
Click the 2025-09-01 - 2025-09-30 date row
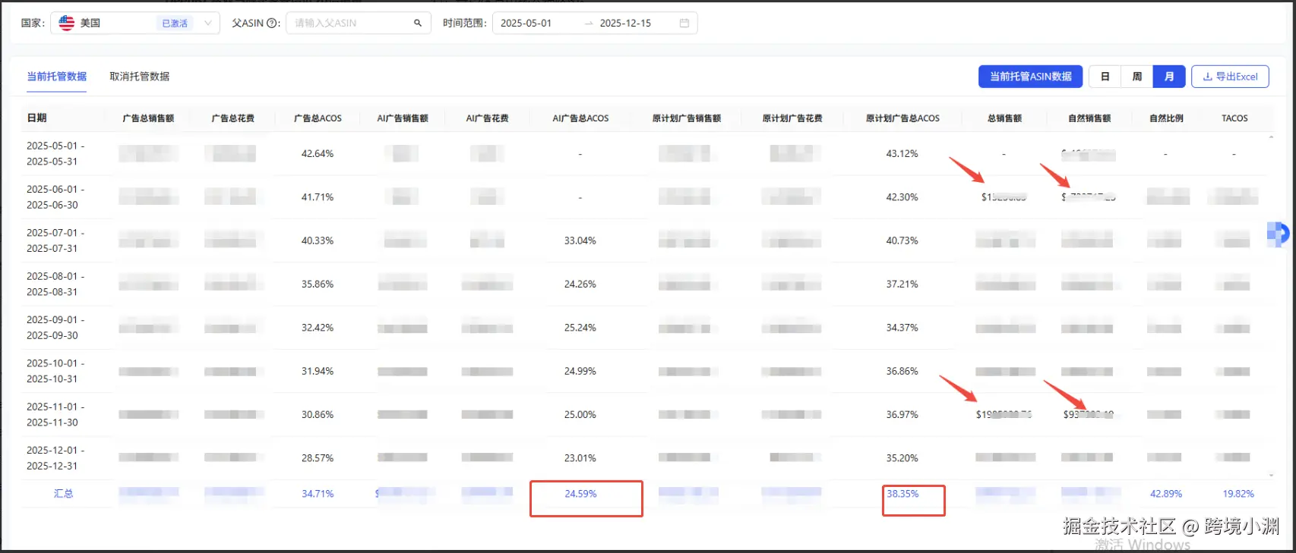[55, 327]
